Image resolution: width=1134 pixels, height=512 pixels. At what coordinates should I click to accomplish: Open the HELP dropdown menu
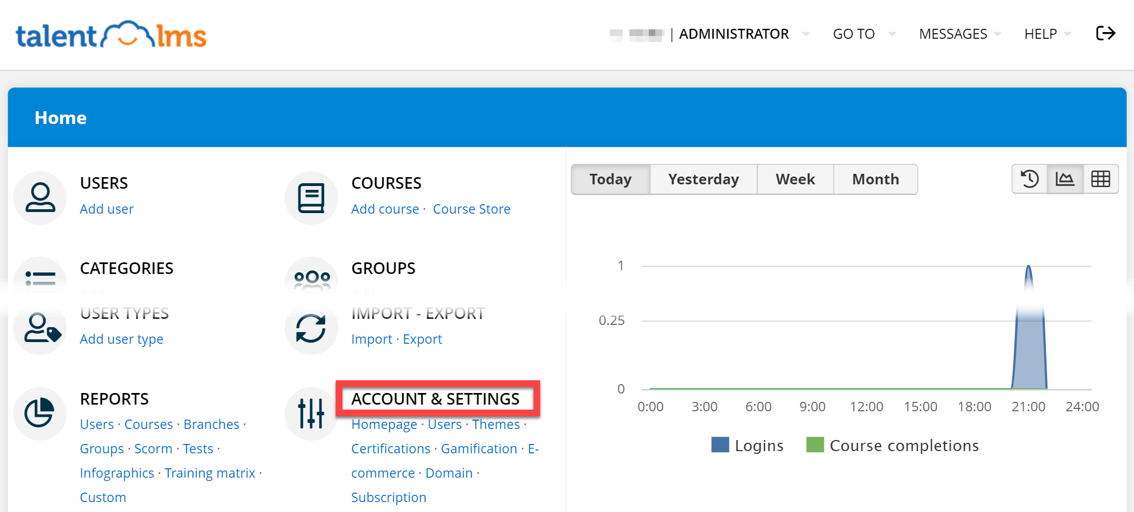pos(1047,34)
